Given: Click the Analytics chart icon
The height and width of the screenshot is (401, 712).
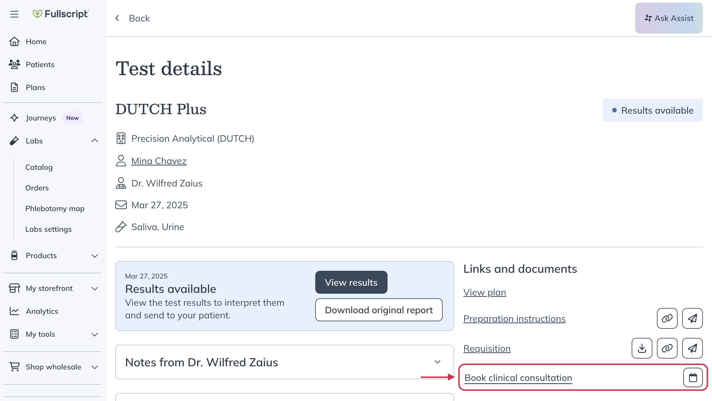Looking at the screenshot, I should pyautogui.click(x=14, y=311).
